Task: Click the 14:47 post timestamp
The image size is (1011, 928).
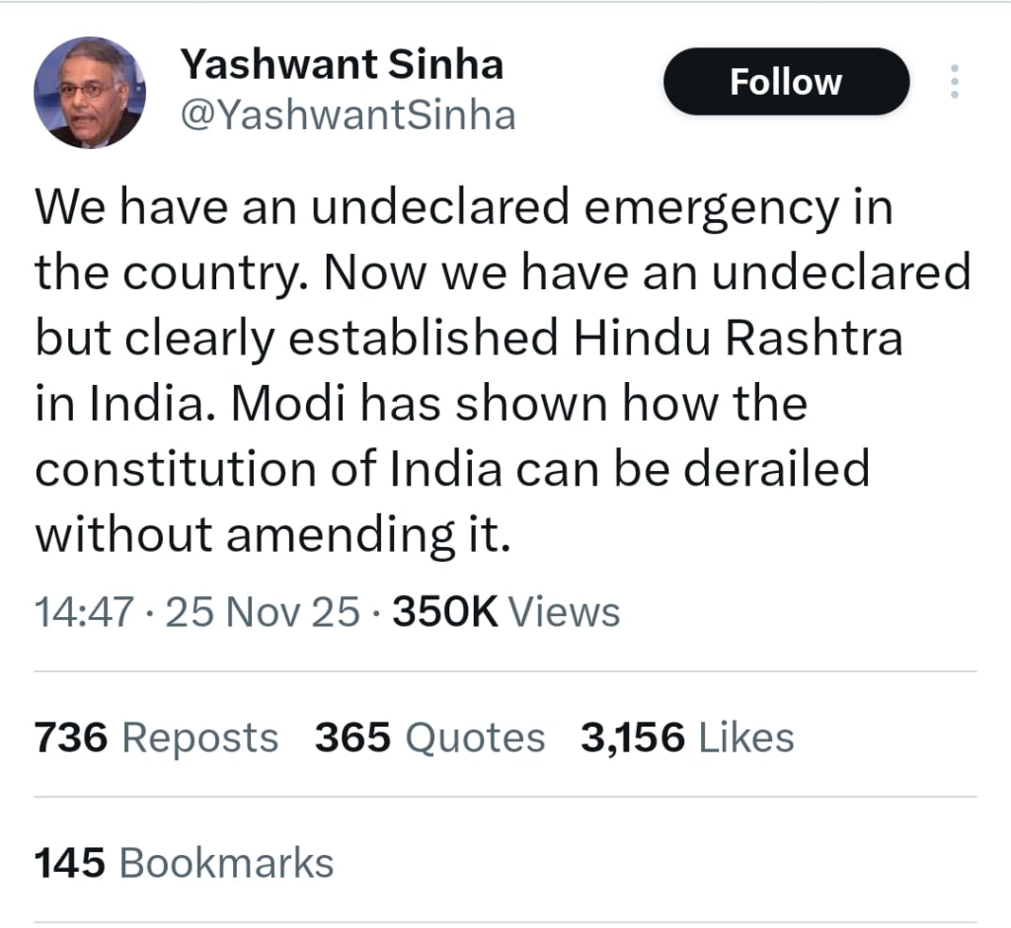Action: tap(83, 612)
